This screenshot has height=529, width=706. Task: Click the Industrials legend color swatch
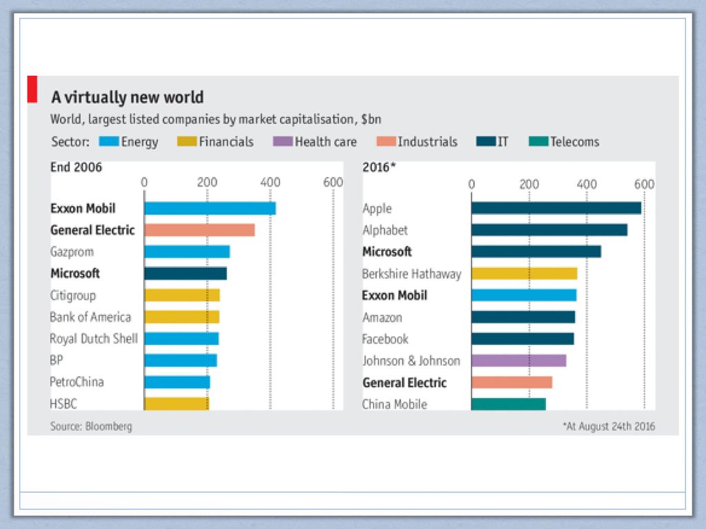coord(386,141)
